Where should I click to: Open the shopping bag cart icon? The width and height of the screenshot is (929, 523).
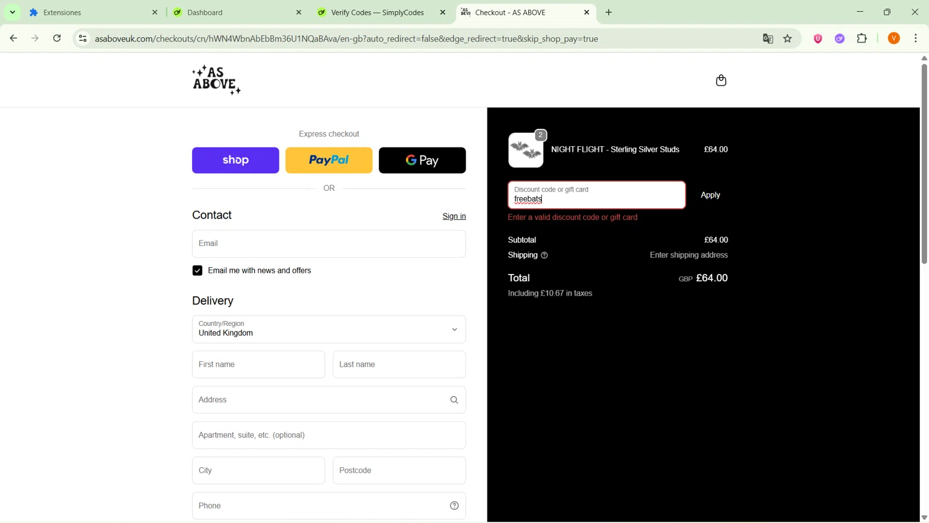pos(721,81)
